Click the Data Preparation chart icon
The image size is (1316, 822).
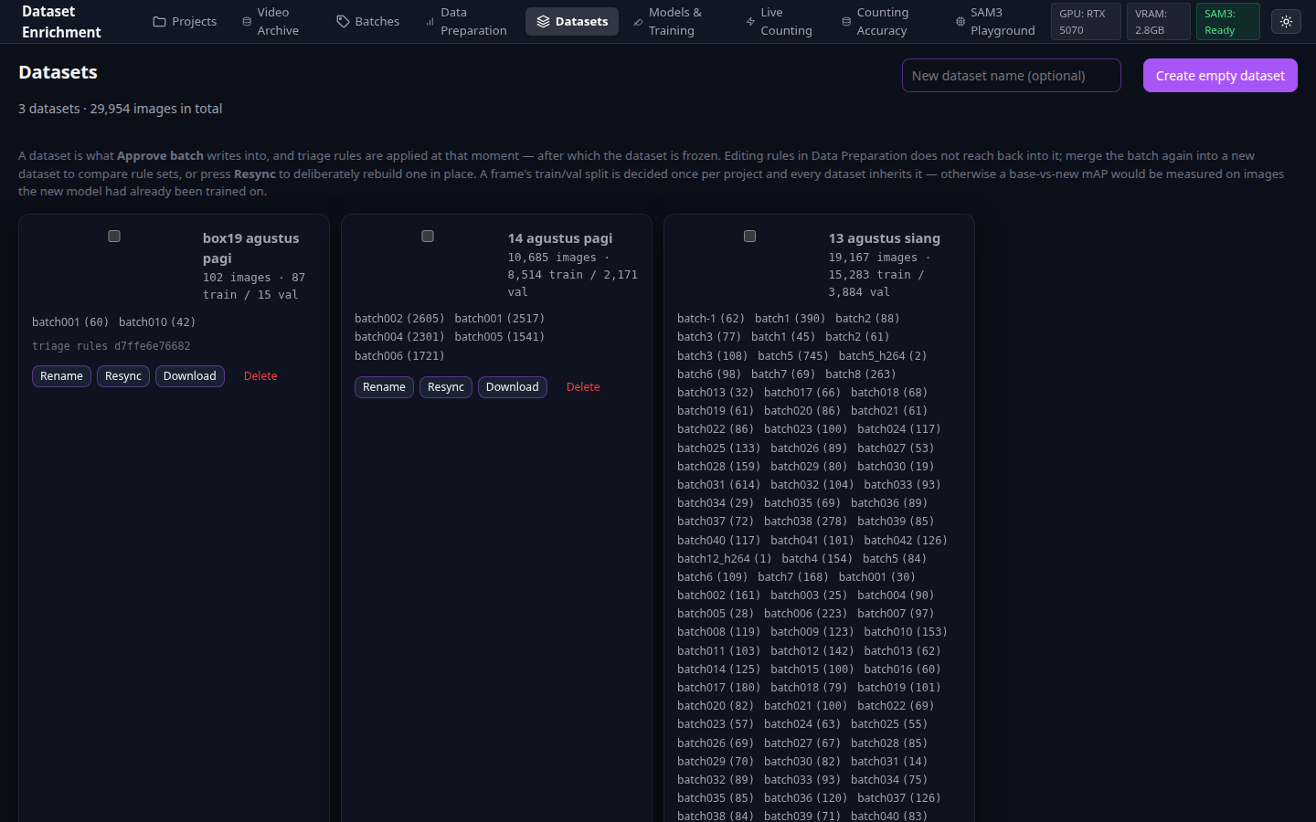tap(430, 21)
